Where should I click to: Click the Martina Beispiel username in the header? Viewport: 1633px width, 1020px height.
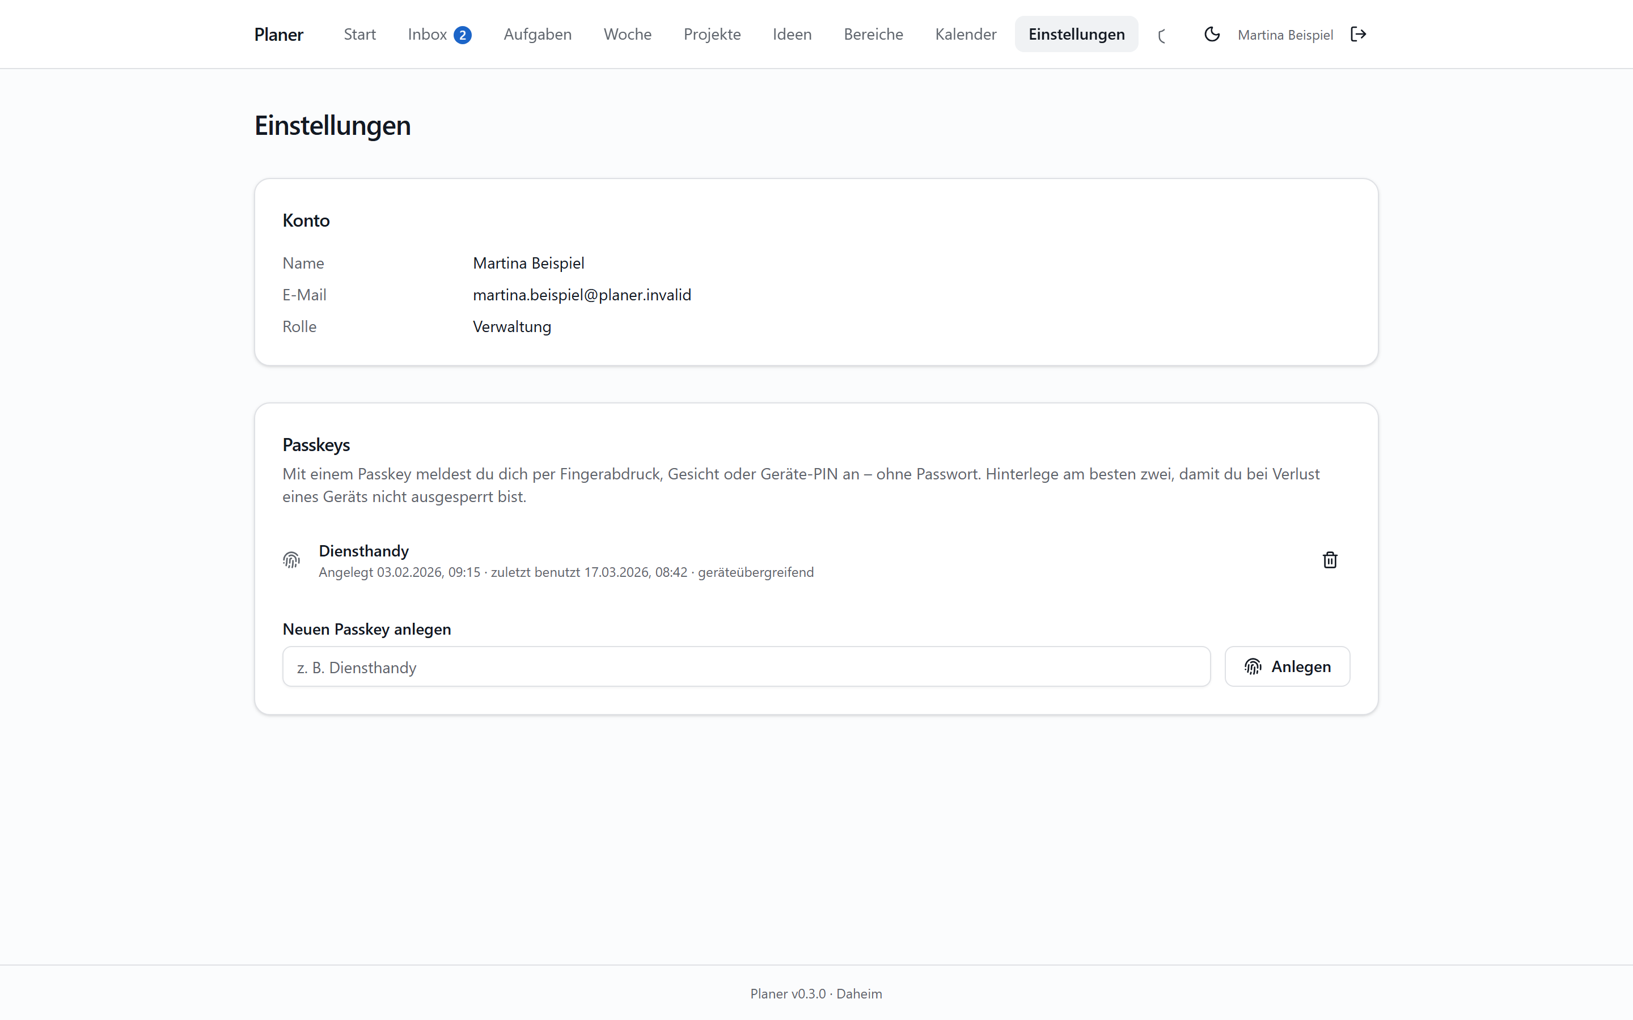1285,35
